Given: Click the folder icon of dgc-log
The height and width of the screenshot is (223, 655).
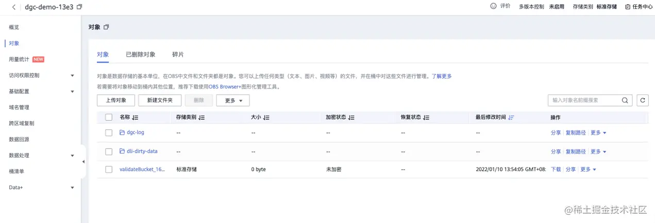Looking at the screenshot, I should (x=122, y=133).
